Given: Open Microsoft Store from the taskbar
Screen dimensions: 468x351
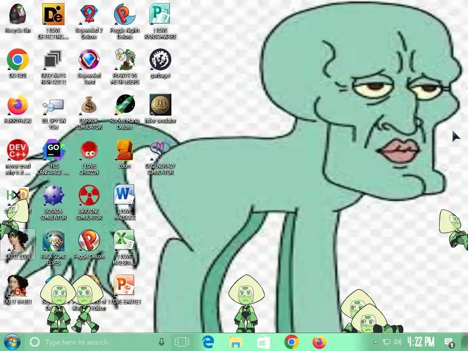Looking at the screenshot, I should (x=264, y=342).
